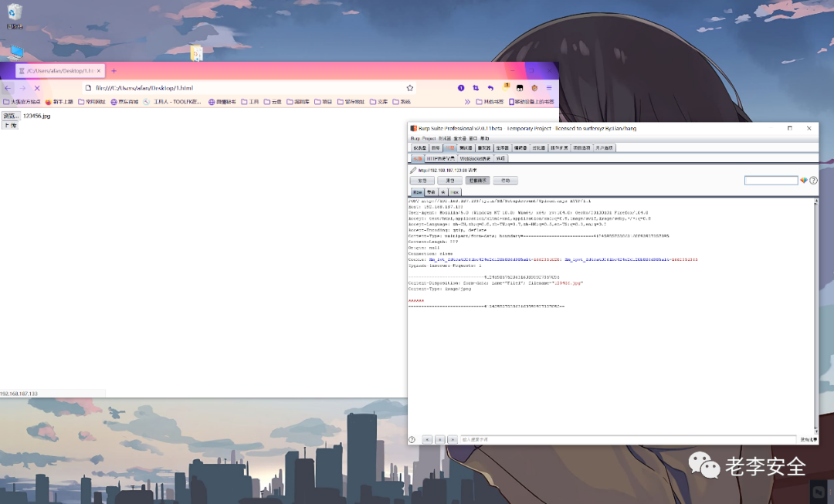
Task: Click the pencil edit-target icon in Burp
Action: tap(413, 170)
